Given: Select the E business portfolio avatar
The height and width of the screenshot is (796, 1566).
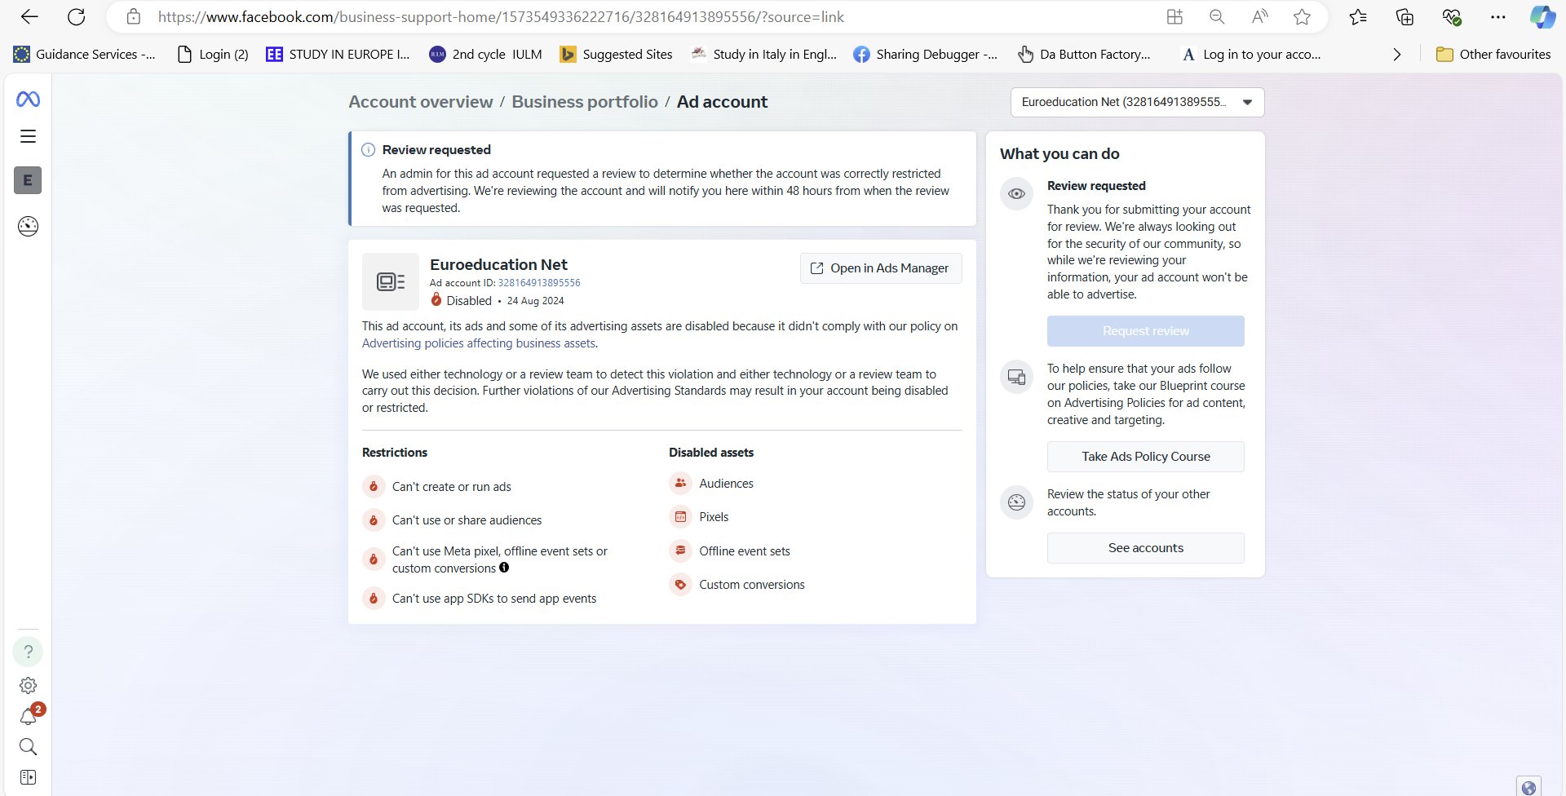Looking at the screenshot, I should click(x=28, y=180).
